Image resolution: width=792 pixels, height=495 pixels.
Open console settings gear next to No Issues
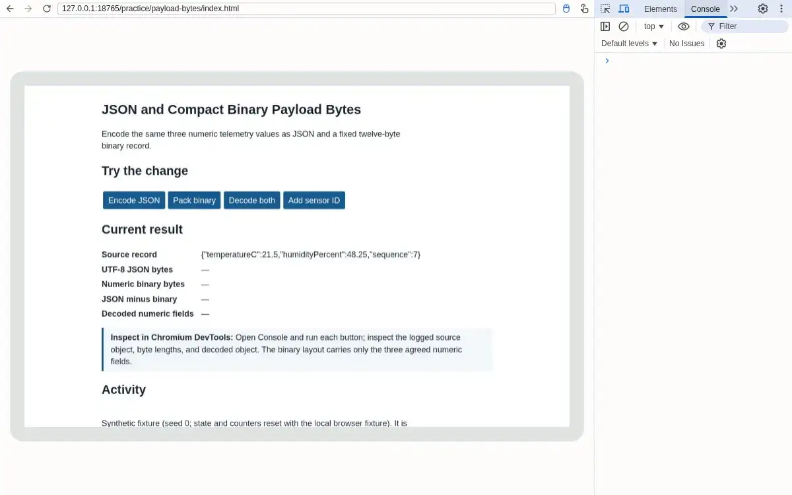pos(721,44)
